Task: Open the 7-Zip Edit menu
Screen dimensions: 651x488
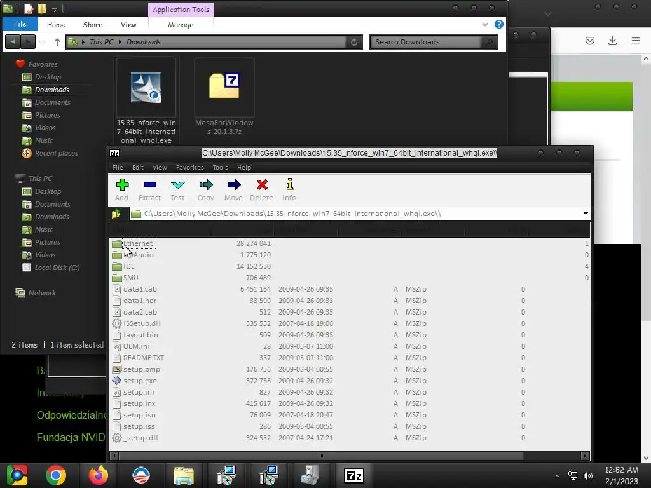Action: pos(138,168)
